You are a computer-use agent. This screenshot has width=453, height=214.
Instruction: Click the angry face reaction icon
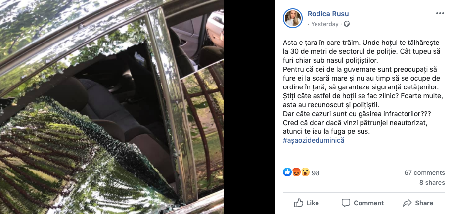point(296,172)
